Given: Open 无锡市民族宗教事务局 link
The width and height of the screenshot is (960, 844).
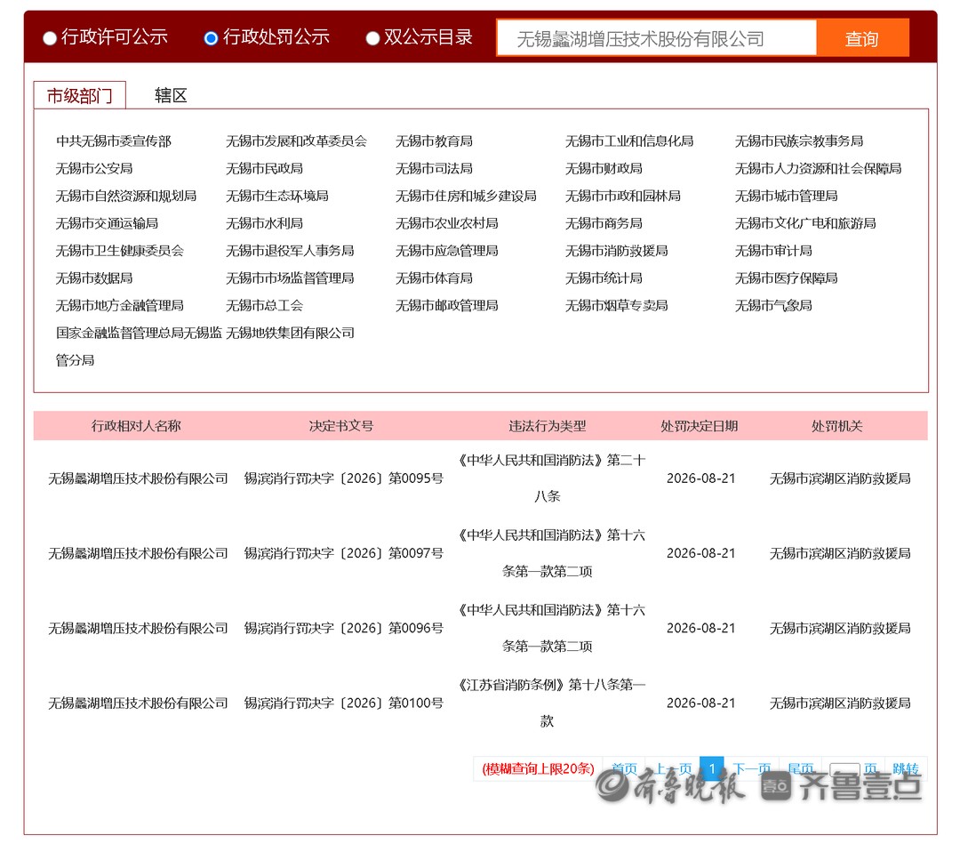Looking at the screenshot, I should click(799, 141).
